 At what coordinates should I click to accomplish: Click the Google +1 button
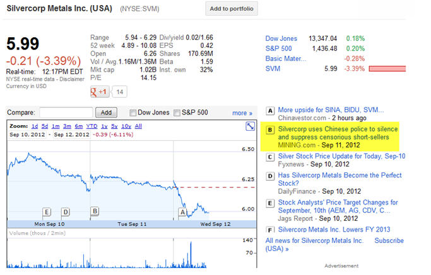(x=100, y=92)
